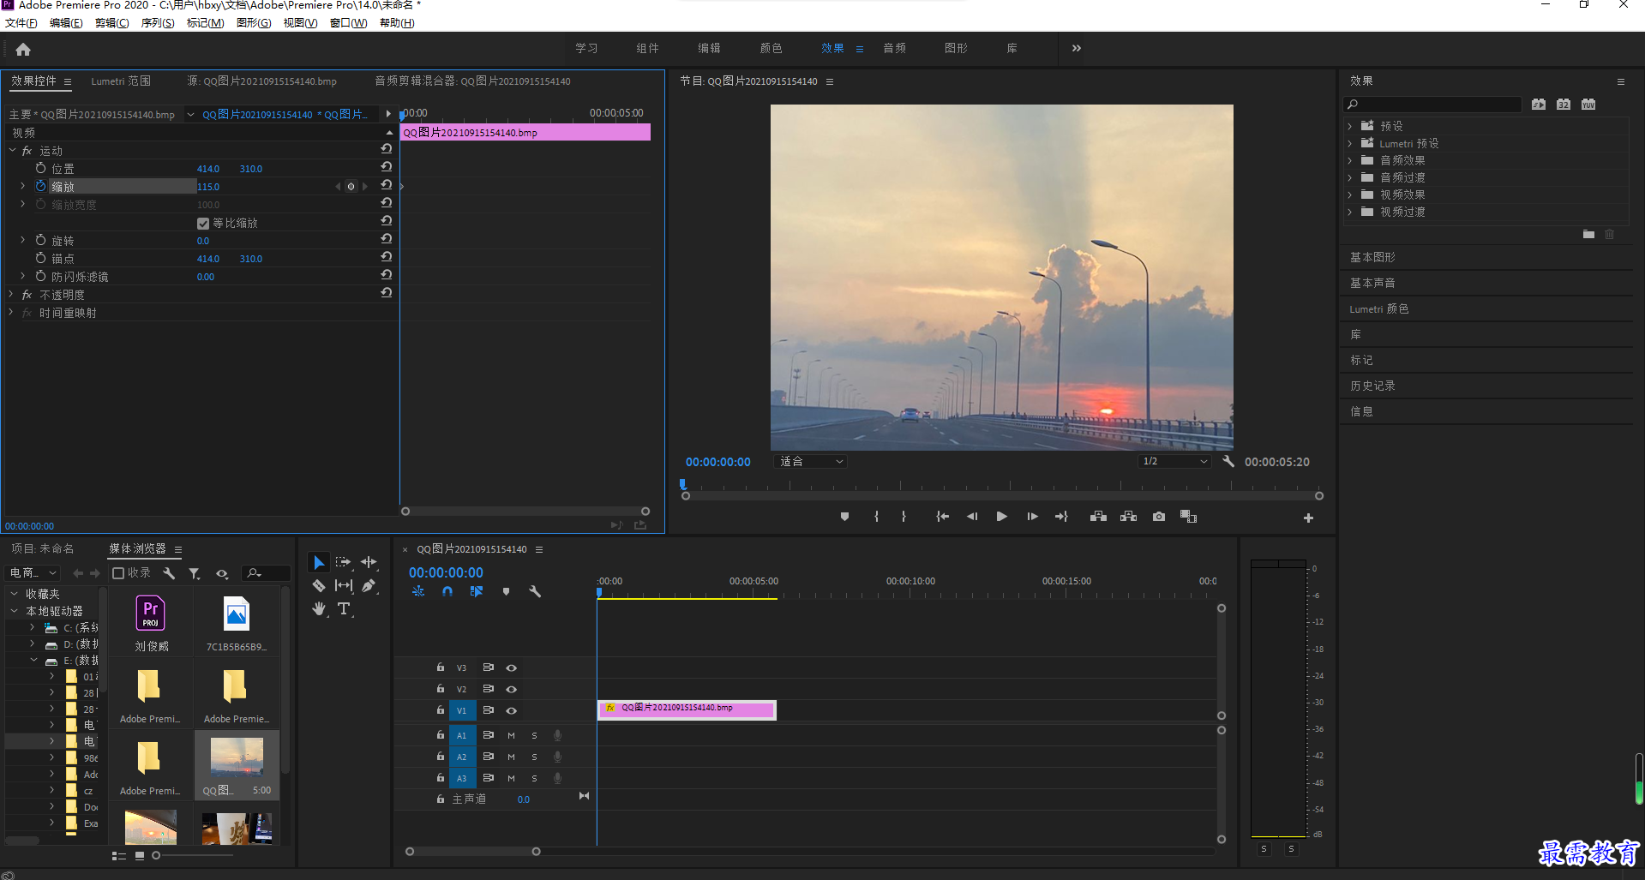Open the 剪辑 menu
This screenshot has height=880, width=1645.
click(x=111, y=23)
